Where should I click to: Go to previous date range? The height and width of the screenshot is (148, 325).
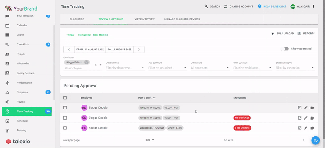point(69,49)
